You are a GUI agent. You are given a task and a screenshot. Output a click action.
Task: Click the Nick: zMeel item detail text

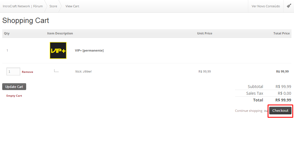[x=83, y=71]
